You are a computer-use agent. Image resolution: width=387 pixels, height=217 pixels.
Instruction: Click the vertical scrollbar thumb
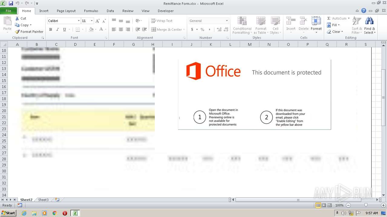383,98
